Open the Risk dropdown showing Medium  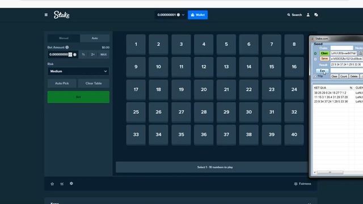point(78,71)
